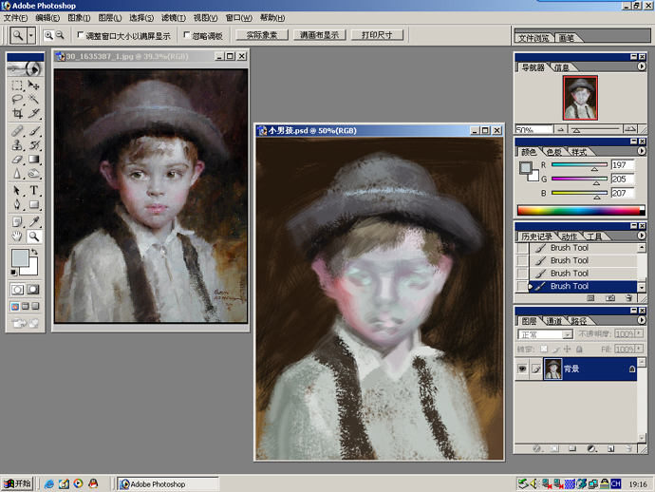The height and width of the screenshot is (492, 655).
Task: Open the 文件(F) menu
Action: coord(16,17)
